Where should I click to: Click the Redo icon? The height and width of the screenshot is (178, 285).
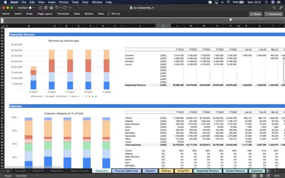click(65, 8)
